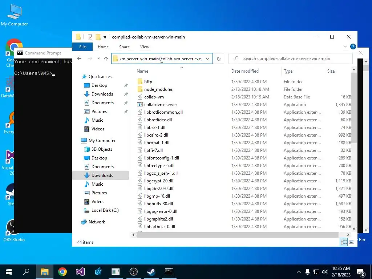The height and width of the screenshot is (279, 372).
Task: Refresh the current folder view
Action: 218,58
